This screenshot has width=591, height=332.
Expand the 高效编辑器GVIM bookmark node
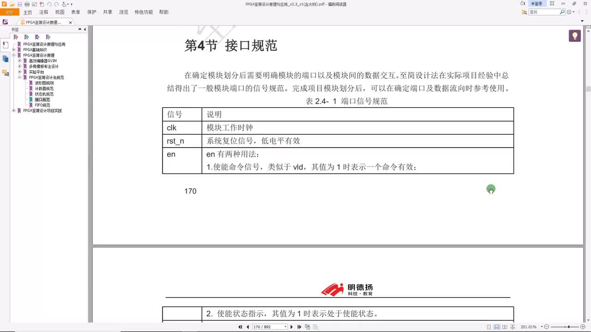(x=19, y=61)
